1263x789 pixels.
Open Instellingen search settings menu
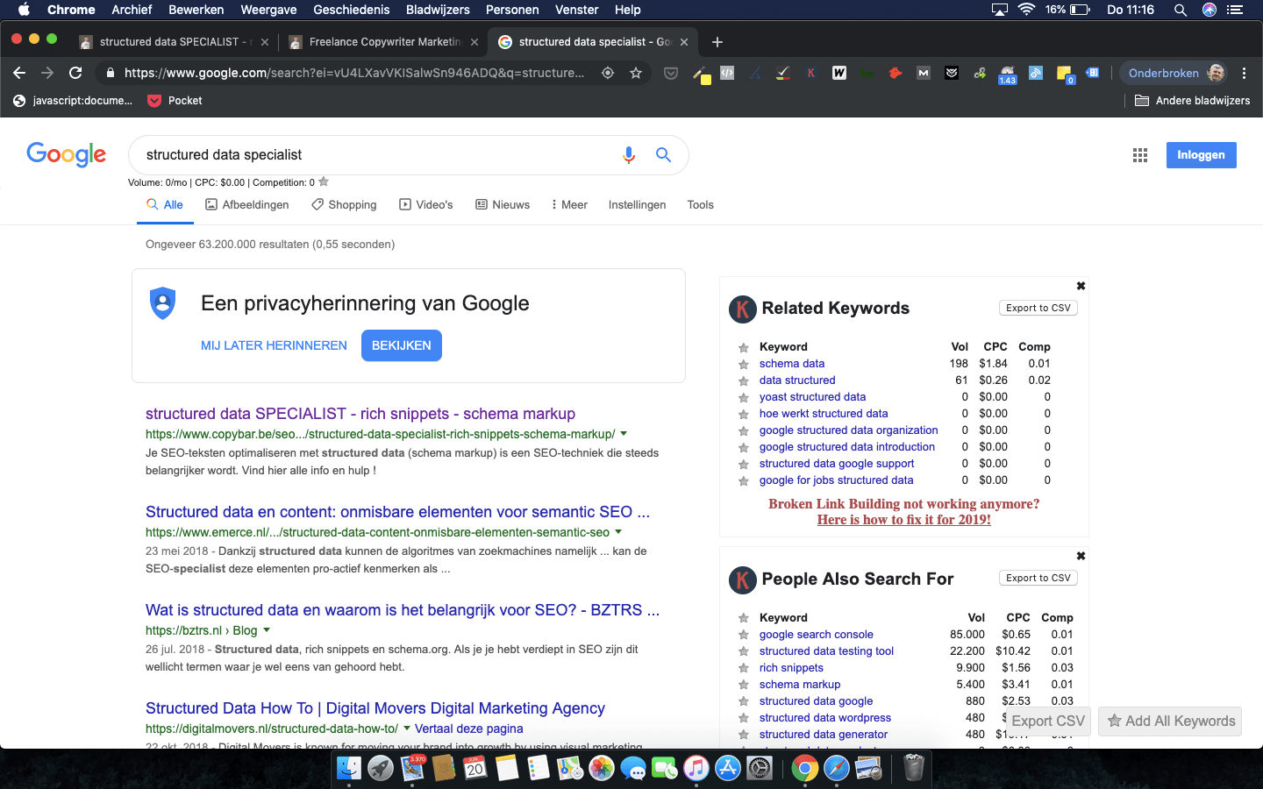[x=637, y=204]
